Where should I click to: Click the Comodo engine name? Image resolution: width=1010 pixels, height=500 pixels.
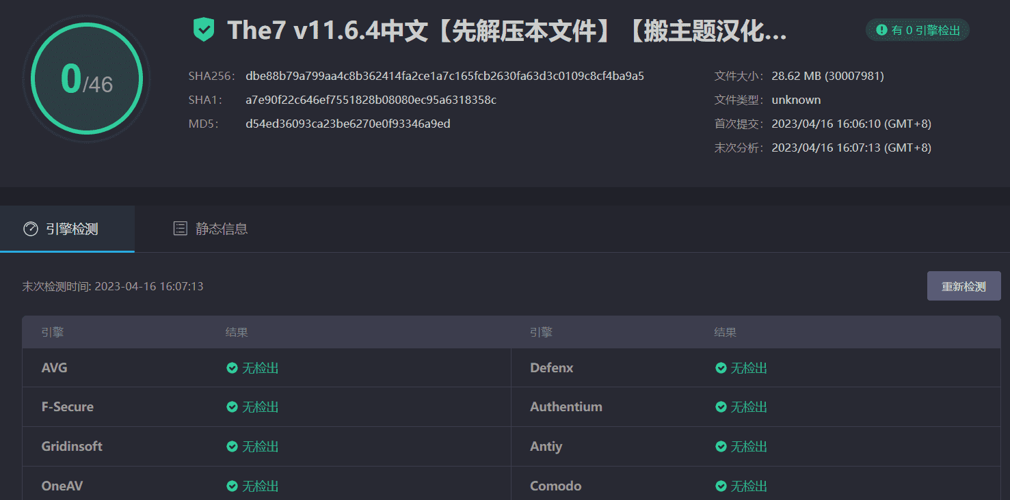[556, 486]
